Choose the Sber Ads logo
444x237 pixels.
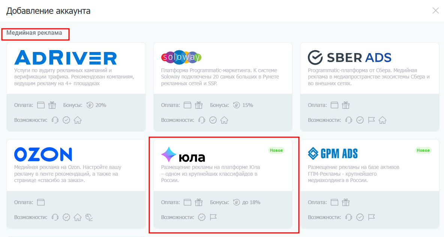[349, 58]
